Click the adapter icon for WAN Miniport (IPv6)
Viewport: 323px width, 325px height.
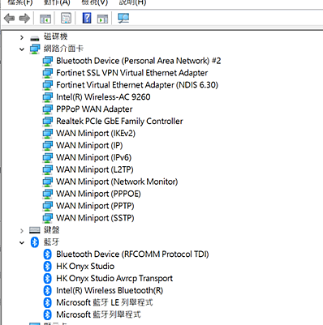pos(48,158)
